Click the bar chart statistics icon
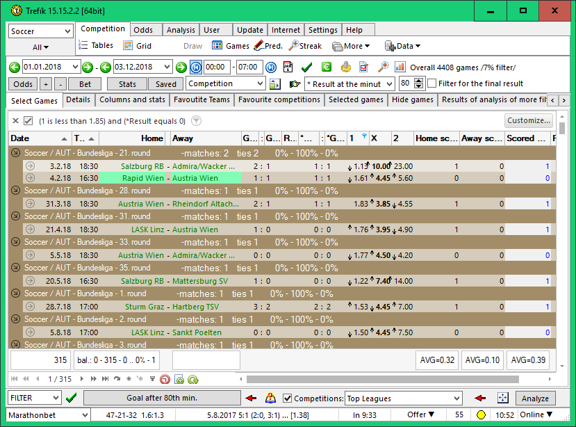 pos(400,67)
